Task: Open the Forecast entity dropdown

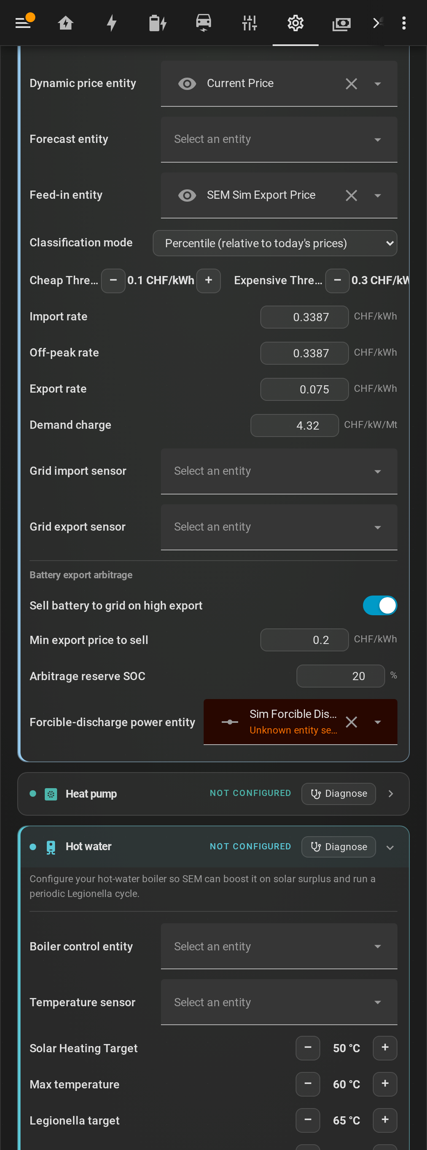Action: (x=279, y=139)
